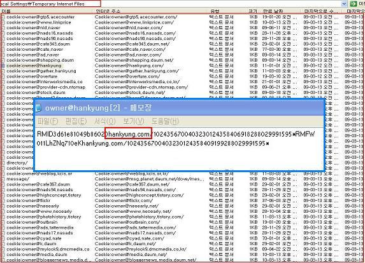Click file icon of cookie:owner@nads16.nasads
This screenshot has width=365, height=263.
click(3, 33)
